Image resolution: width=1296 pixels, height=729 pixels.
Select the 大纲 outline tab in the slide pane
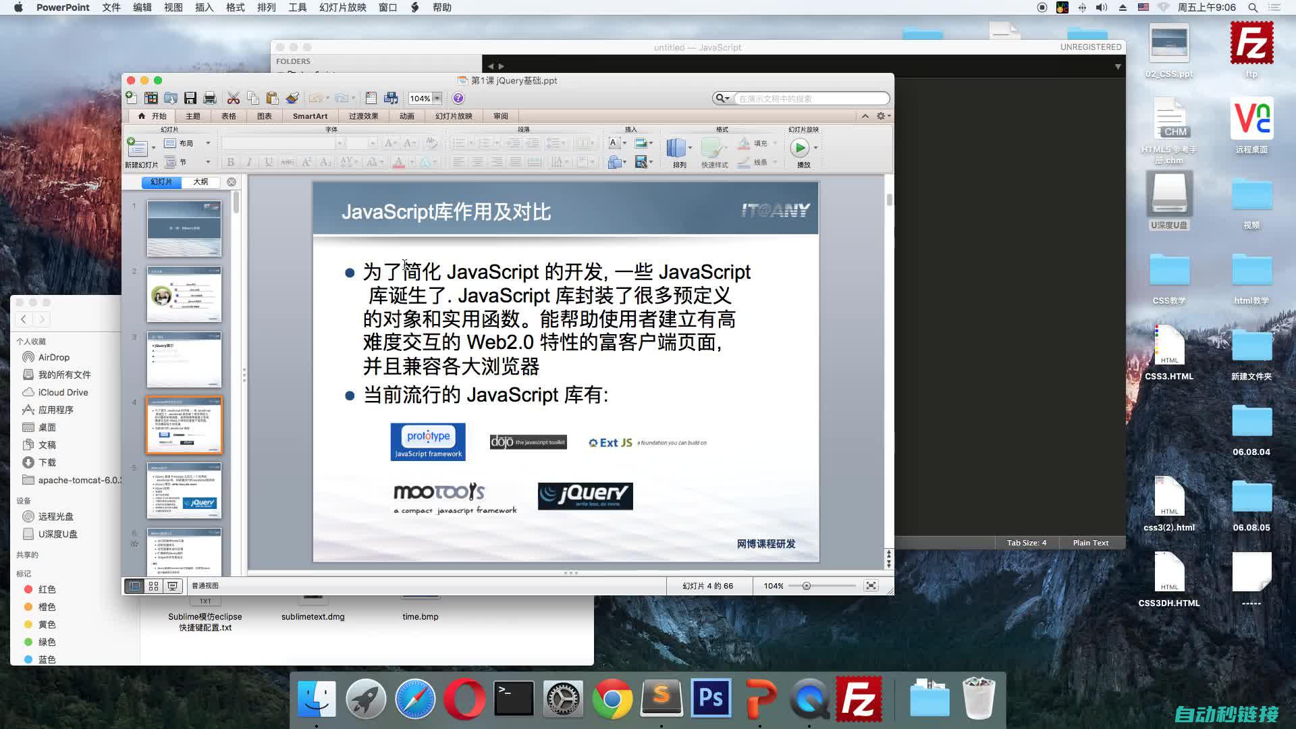point(200,182)
